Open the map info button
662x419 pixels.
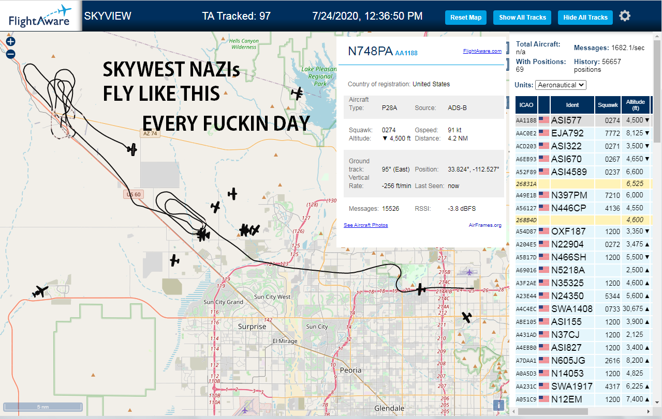498,406
